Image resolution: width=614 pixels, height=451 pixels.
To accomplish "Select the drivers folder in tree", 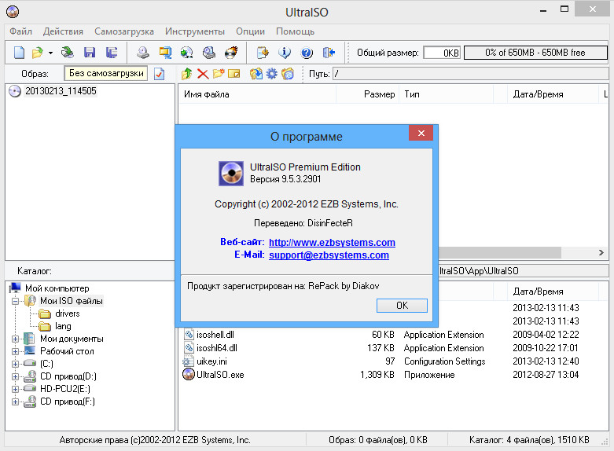I will [x=67, y=313].
